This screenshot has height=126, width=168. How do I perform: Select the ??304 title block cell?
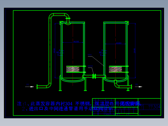point(154,107)
